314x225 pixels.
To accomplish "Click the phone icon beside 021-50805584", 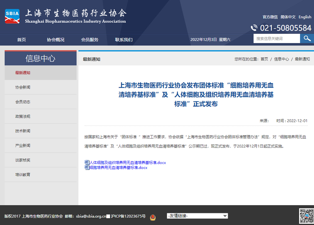I will 254,28.
